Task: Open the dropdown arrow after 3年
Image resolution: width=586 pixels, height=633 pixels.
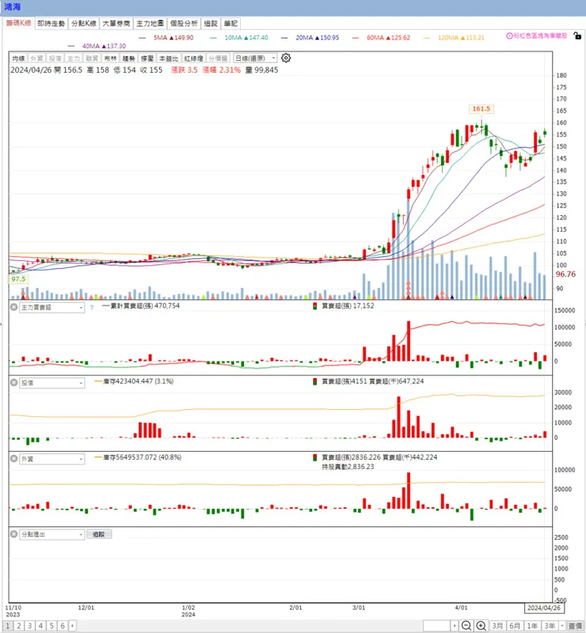Action: pos(561,626)
